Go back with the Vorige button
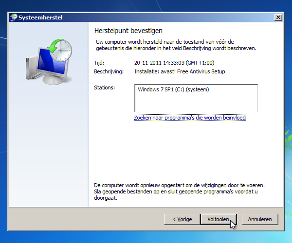The image size is (292, 243). [x=182, y=219]
